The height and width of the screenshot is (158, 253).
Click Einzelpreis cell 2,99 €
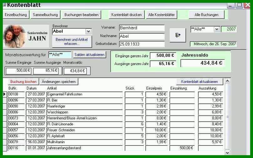[157, 106]
